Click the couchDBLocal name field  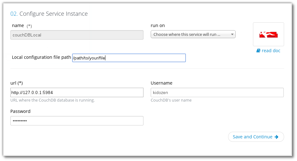(77, 35)
